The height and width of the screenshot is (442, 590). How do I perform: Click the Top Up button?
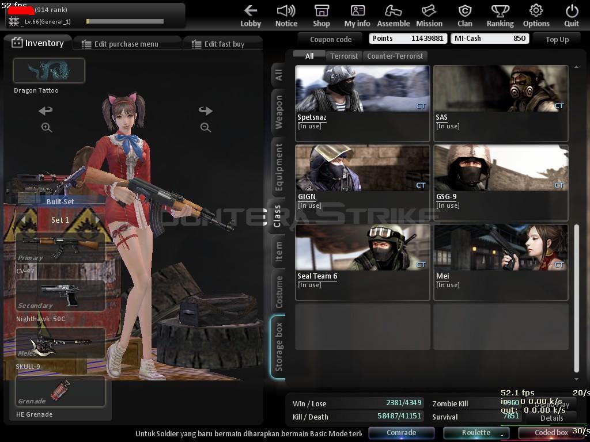pos(557,39)
